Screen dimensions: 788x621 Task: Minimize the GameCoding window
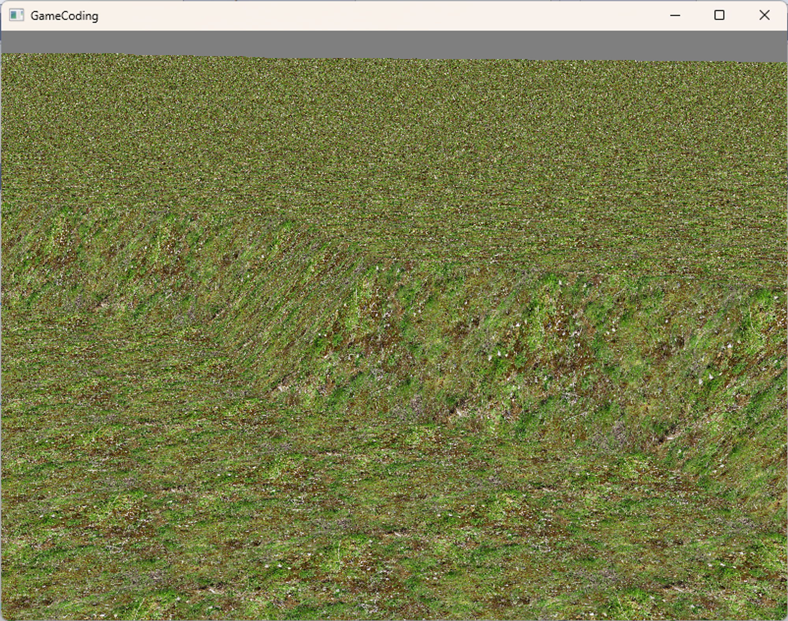coord(675,15)
